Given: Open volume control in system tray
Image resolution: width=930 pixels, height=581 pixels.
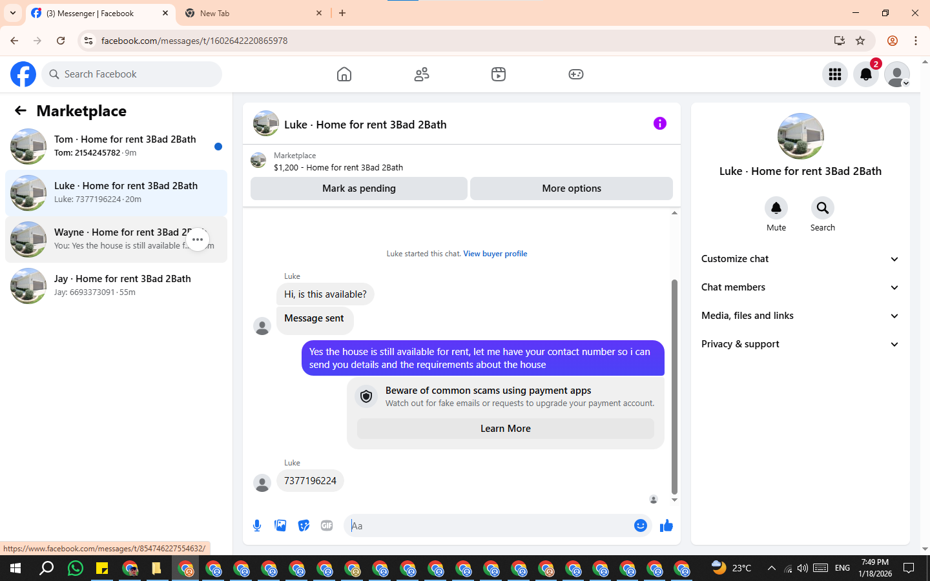Looking at the screenshot, I should [x=803, y=568].
